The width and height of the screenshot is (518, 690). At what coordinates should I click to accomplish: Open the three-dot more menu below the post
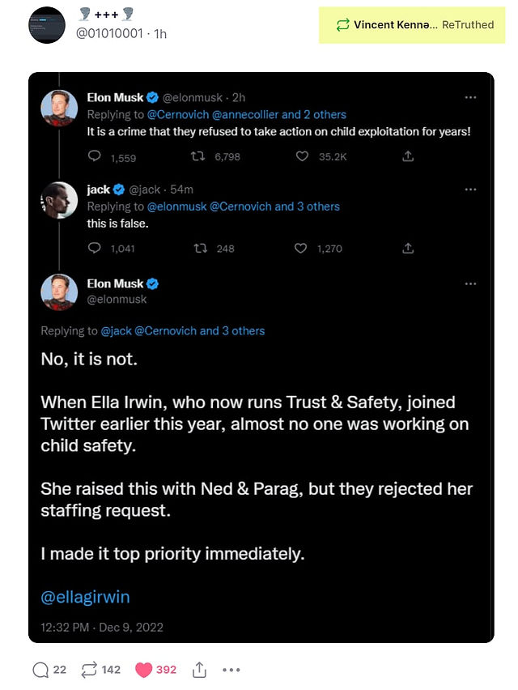(x=231, y=670)
